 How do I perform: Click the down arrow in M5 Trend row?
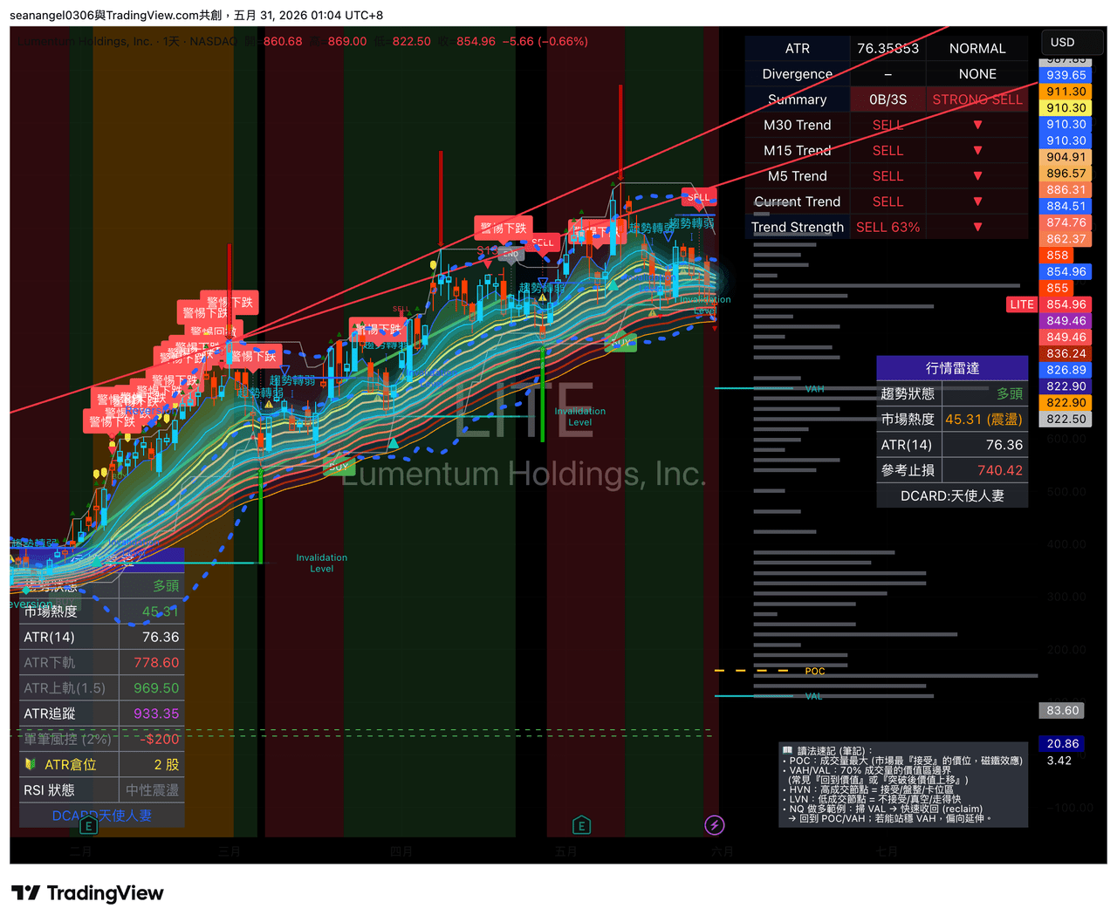[x=977, y=175]
